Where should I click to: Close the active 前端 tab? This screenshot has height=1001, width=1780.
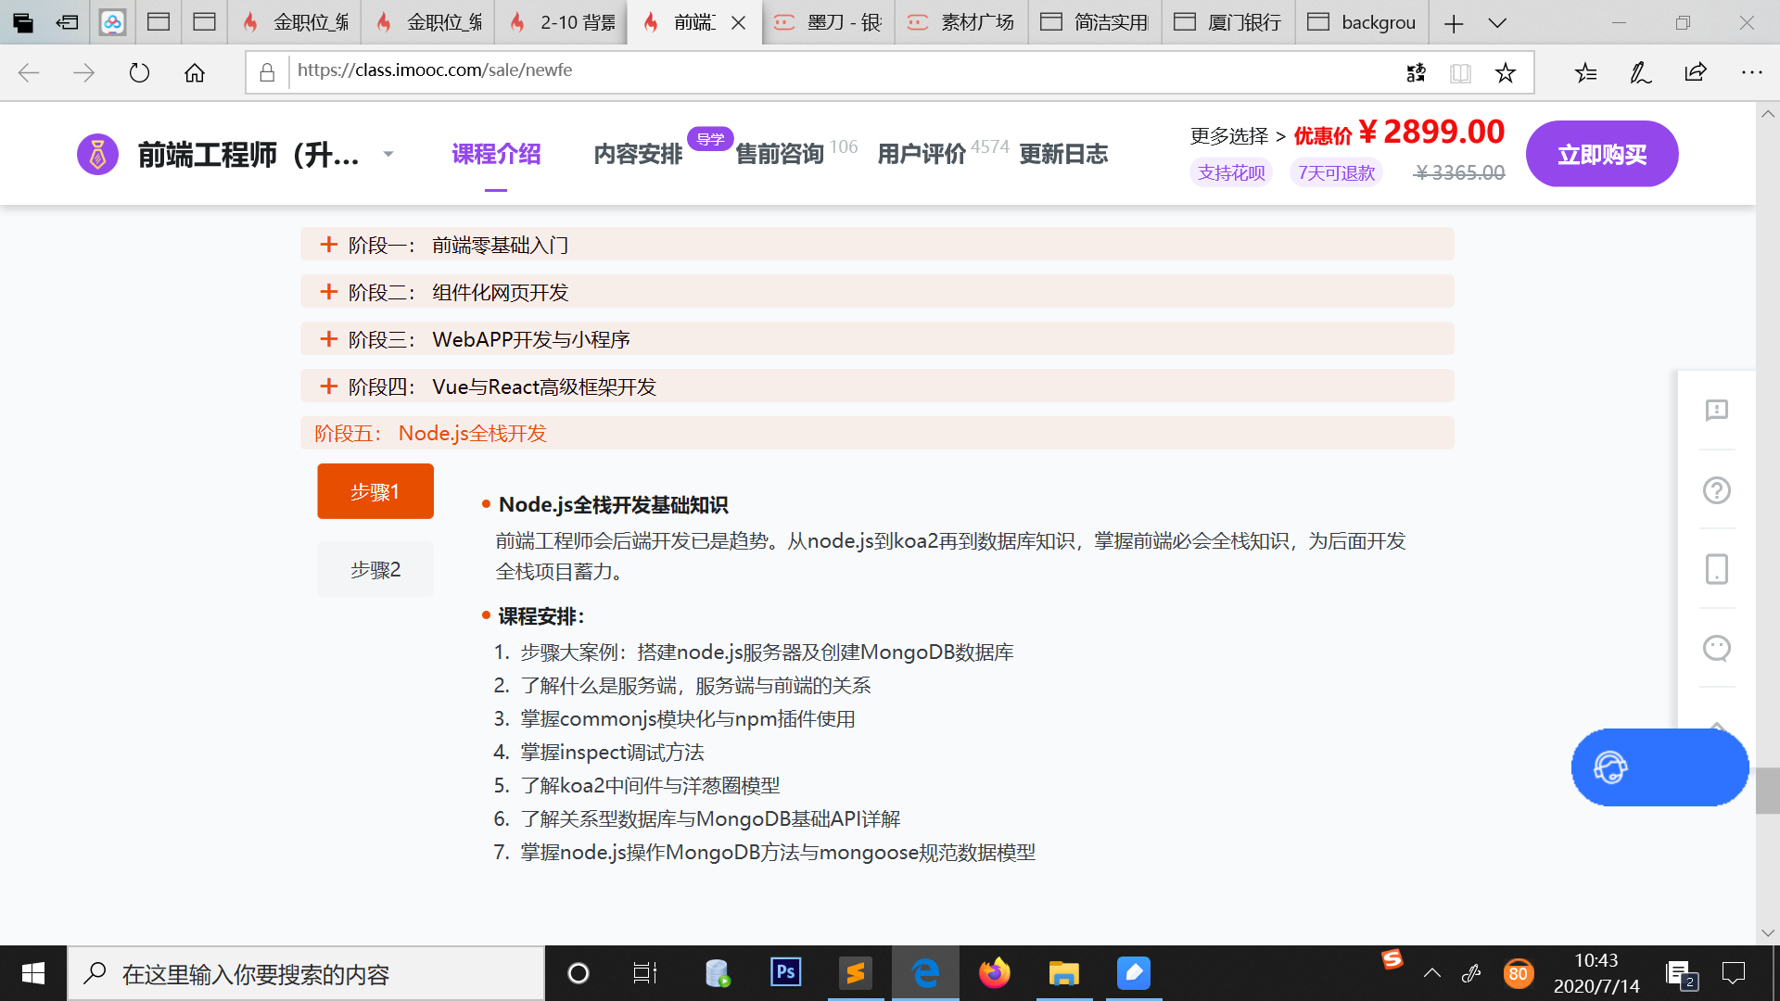pos(739,23)
